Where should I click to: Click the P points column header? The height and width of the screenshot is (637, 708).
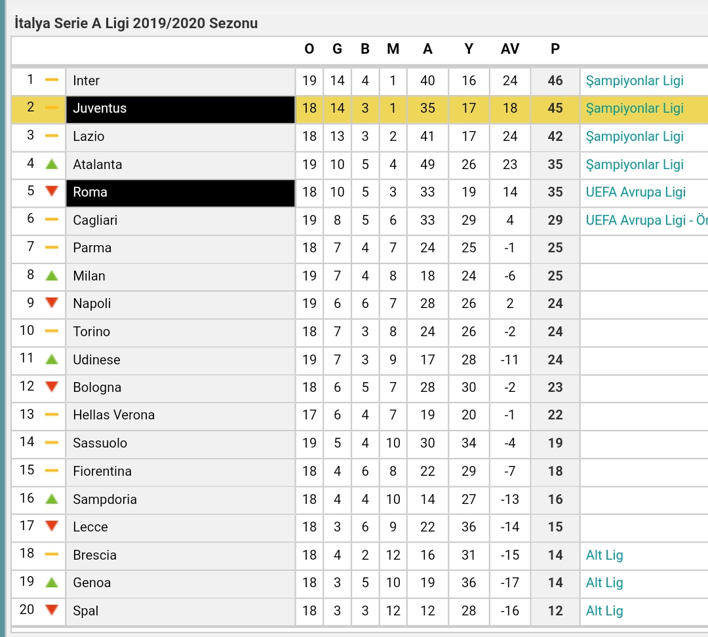(x=555, y=48)
